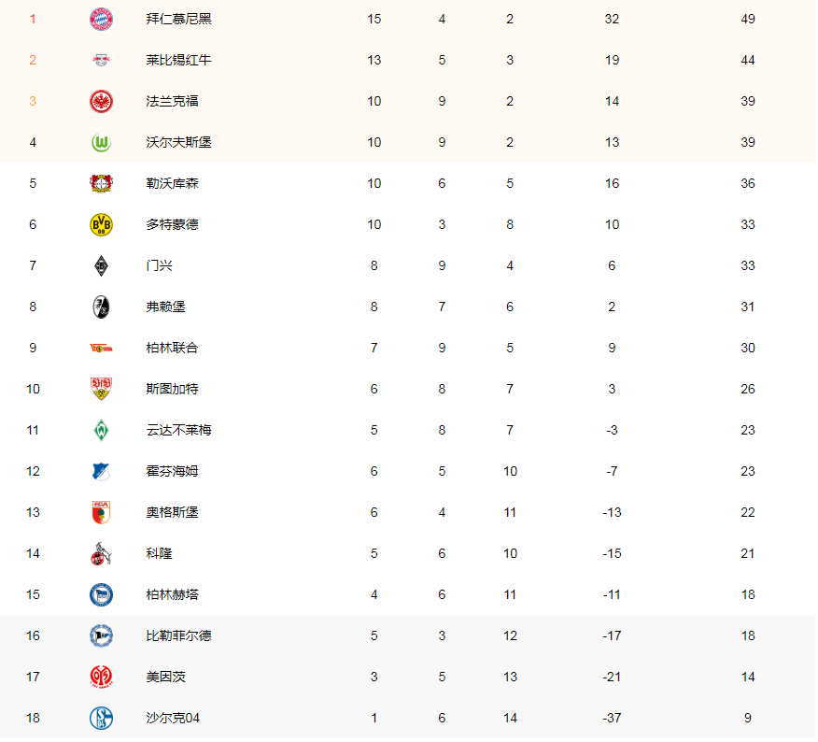The image size is (818, 742).
Task: Click the Werder Bremen green diamond logo
Action: [101, 430]
